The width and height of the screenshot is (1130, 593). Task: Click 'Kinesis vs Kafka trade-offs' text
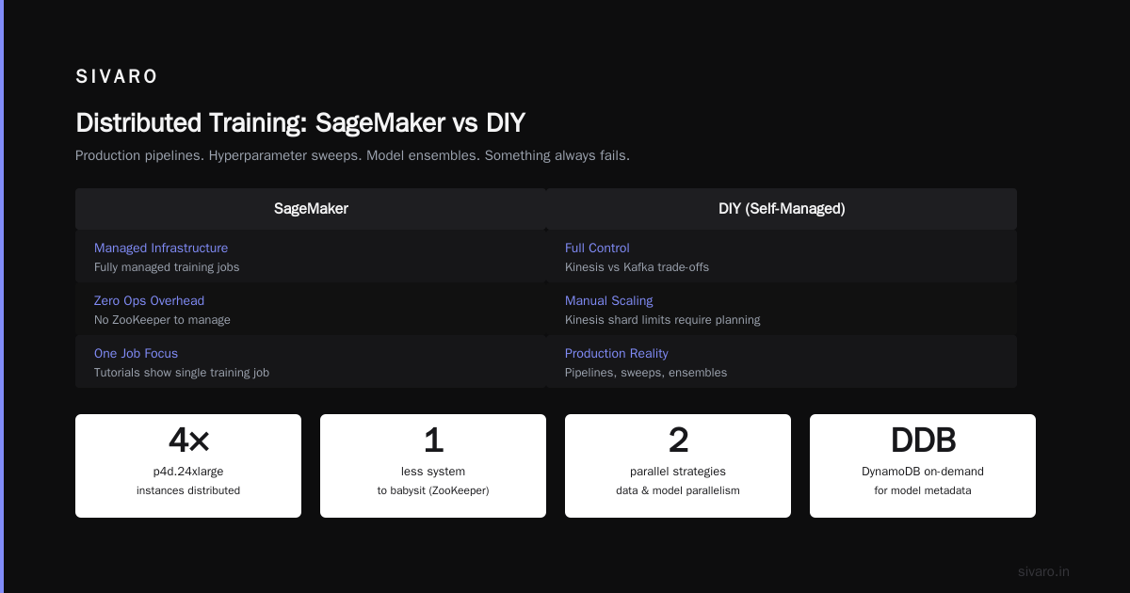coord(637,267)
